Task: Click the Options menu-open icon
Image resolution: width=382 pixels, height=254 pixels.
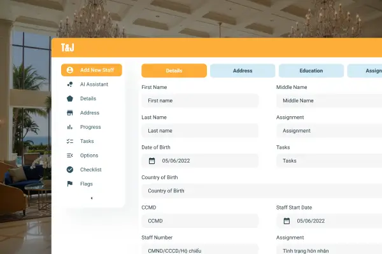Action: pyautogui.click(x=69, y=156)
